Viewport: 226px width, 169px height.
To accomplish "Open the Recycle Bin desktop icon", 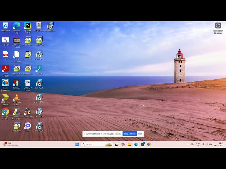I will point(5,26).
